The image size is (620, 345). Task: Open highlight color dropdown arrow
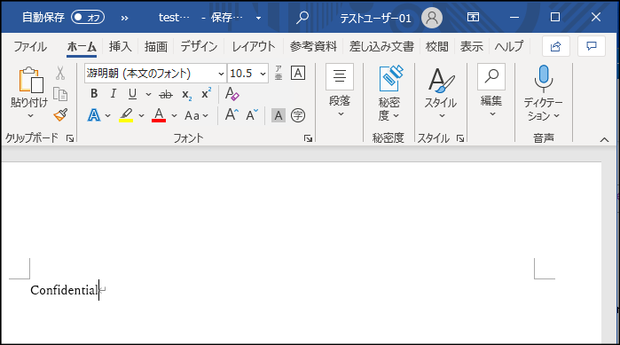tap(141, 116)
